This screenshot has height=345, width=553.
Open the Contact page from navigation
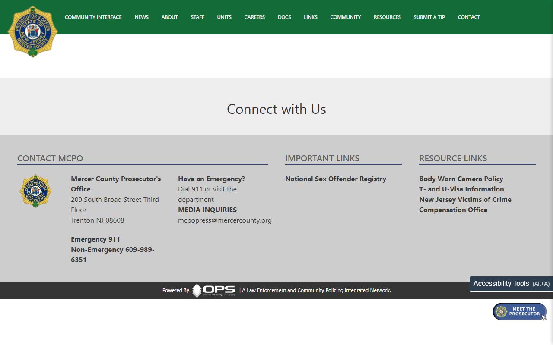click(x=469, y=17)
